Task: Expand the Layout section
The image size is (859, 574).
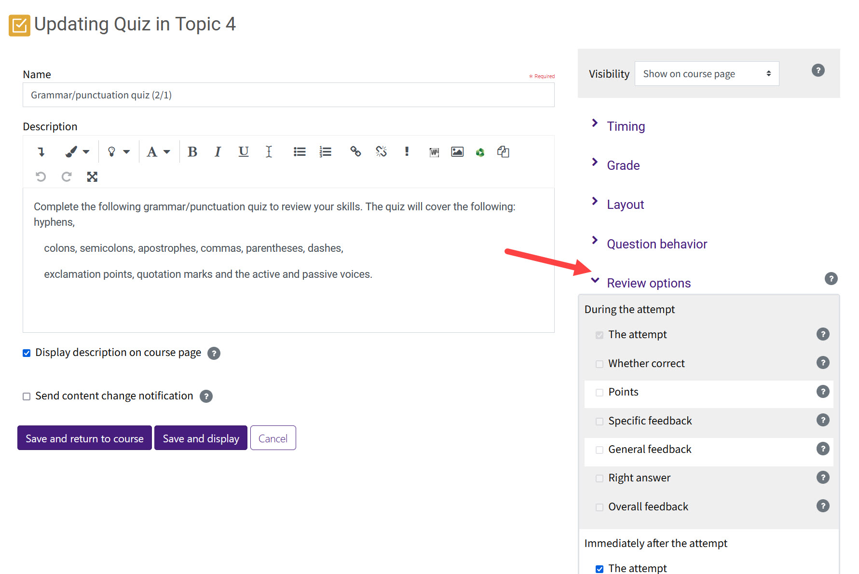Action: 625,205
